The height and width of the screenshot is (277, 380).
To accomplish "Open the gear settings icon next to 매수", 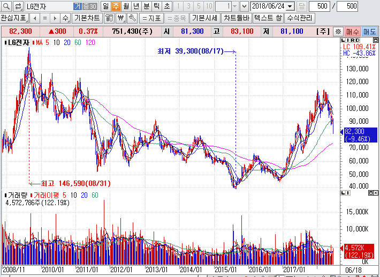I will 337,32.
